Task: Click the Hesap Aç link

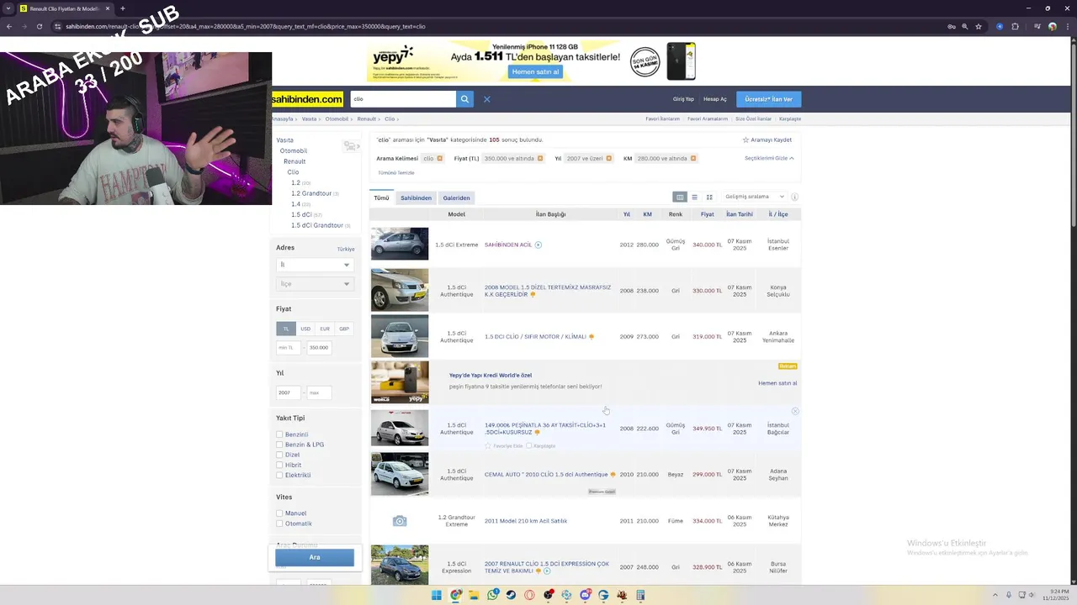Action: tap(715, 99)
